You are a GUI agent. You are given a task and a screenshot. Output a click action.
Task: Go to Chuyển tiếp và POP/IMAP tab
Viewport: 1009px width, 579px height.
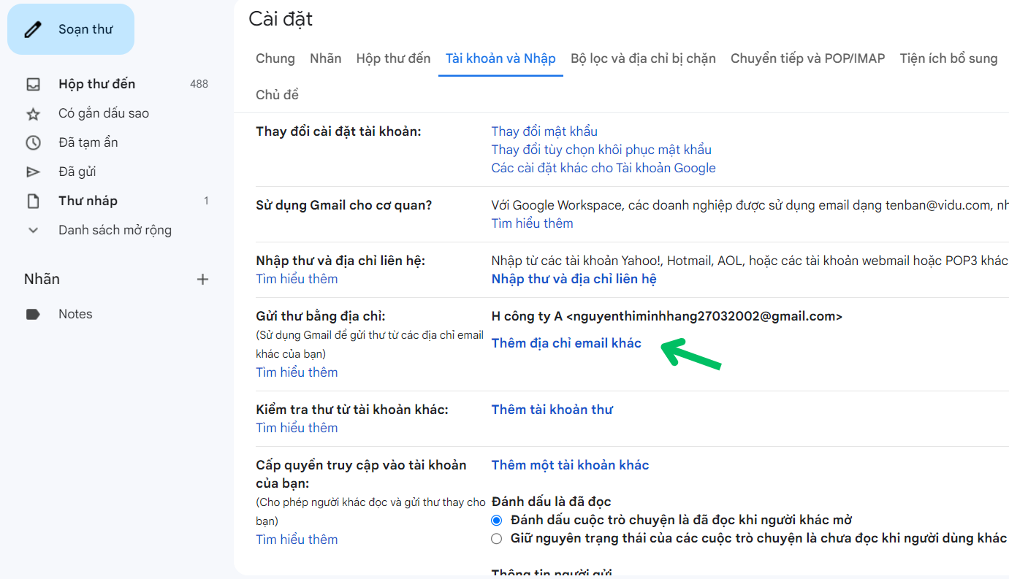[x=807, y=58]
